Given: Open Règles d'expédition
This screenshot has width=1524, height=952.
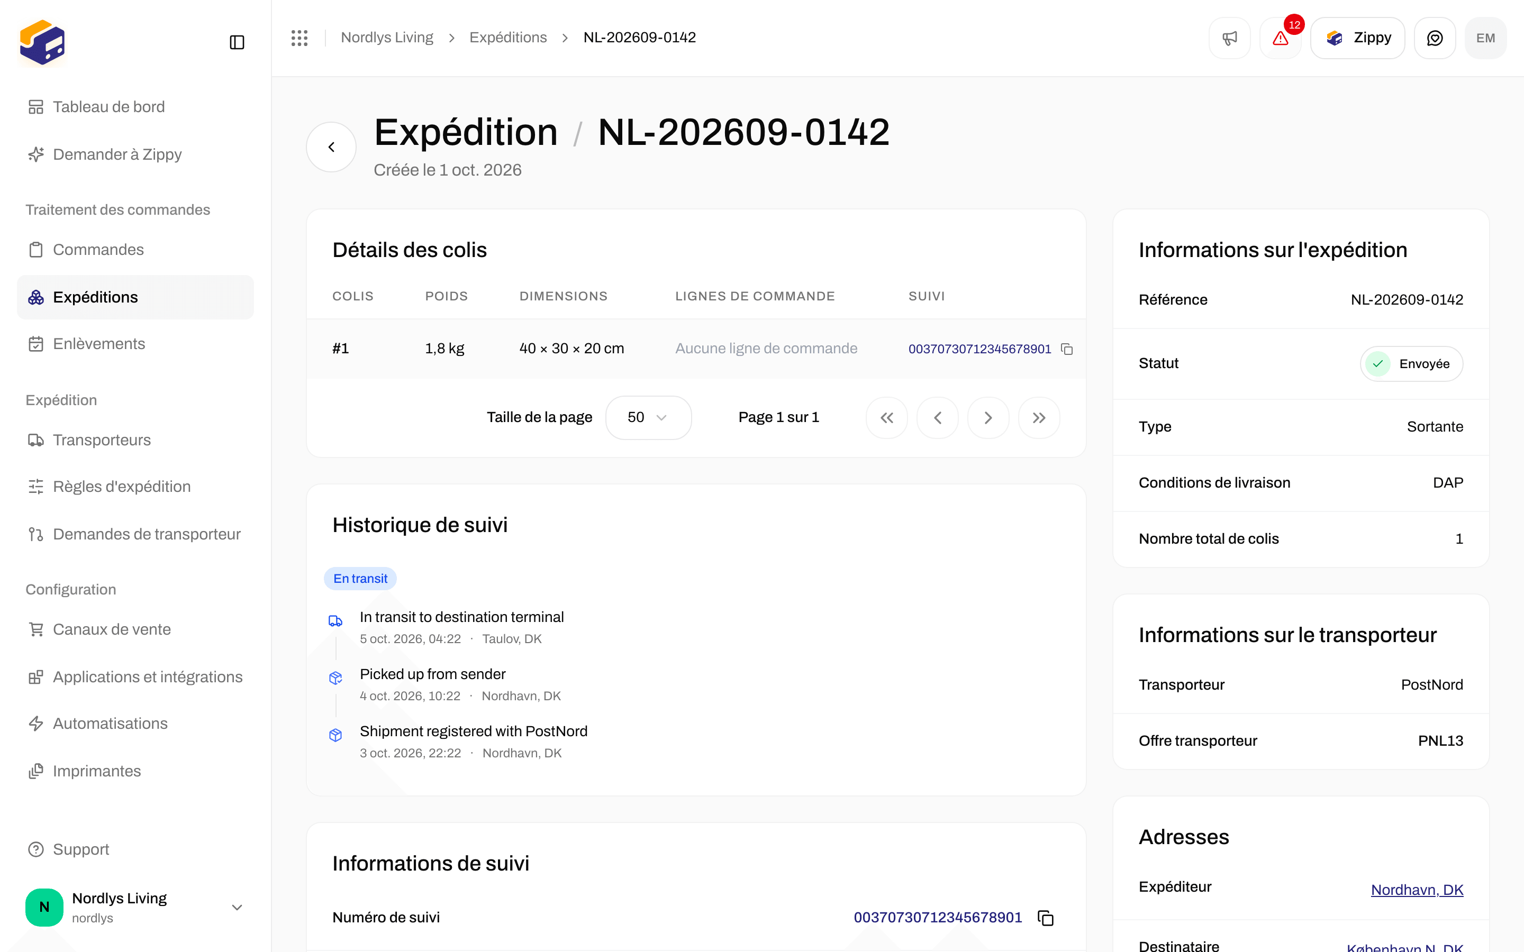Looking at the screenshot, I should point(135,487).
